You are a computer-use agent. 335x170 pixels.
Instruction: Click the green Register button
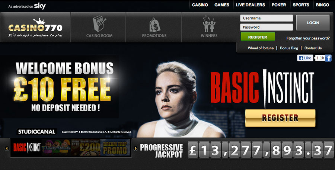tap(258, 37)
